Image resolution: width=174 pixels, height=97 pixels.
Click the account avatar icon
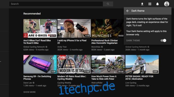pos(167,4)
